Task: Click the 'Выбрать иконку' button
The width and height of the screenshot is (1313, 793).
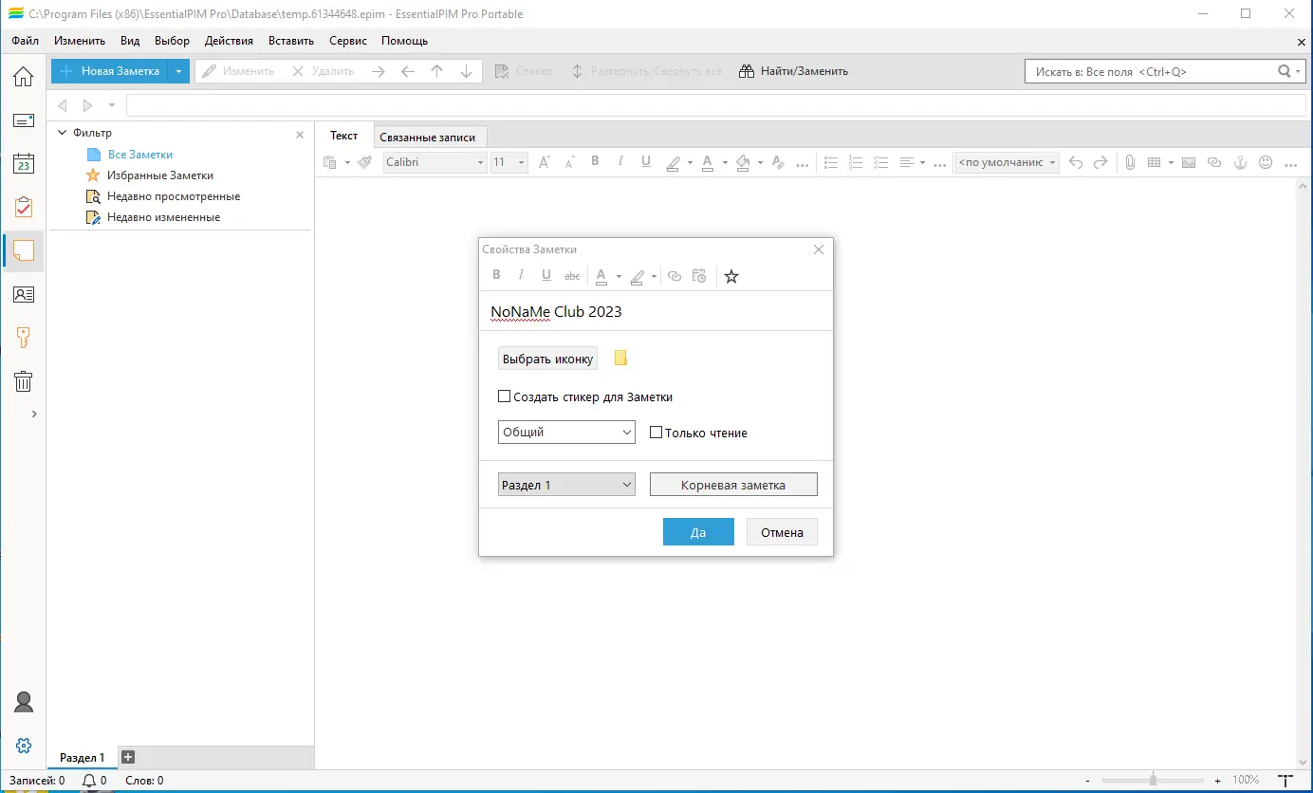Action: (x=548, y=359)
